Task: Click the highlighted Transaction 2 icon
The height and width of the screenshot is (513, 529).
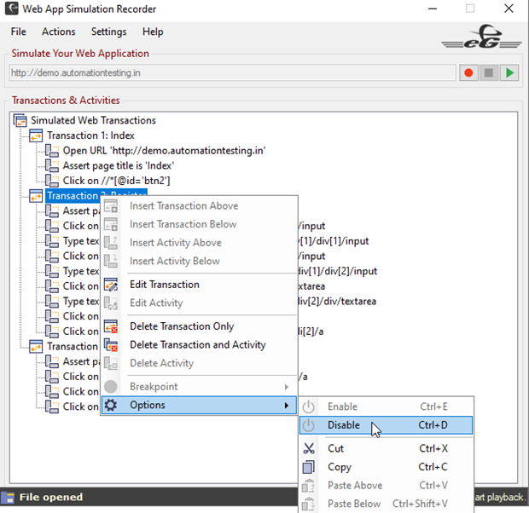Action: point(36,196)
